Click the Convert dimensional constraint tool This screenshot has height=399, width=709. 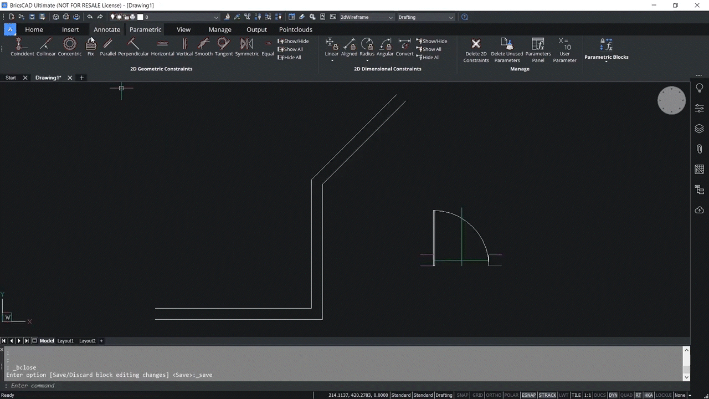tap(405, 47)
